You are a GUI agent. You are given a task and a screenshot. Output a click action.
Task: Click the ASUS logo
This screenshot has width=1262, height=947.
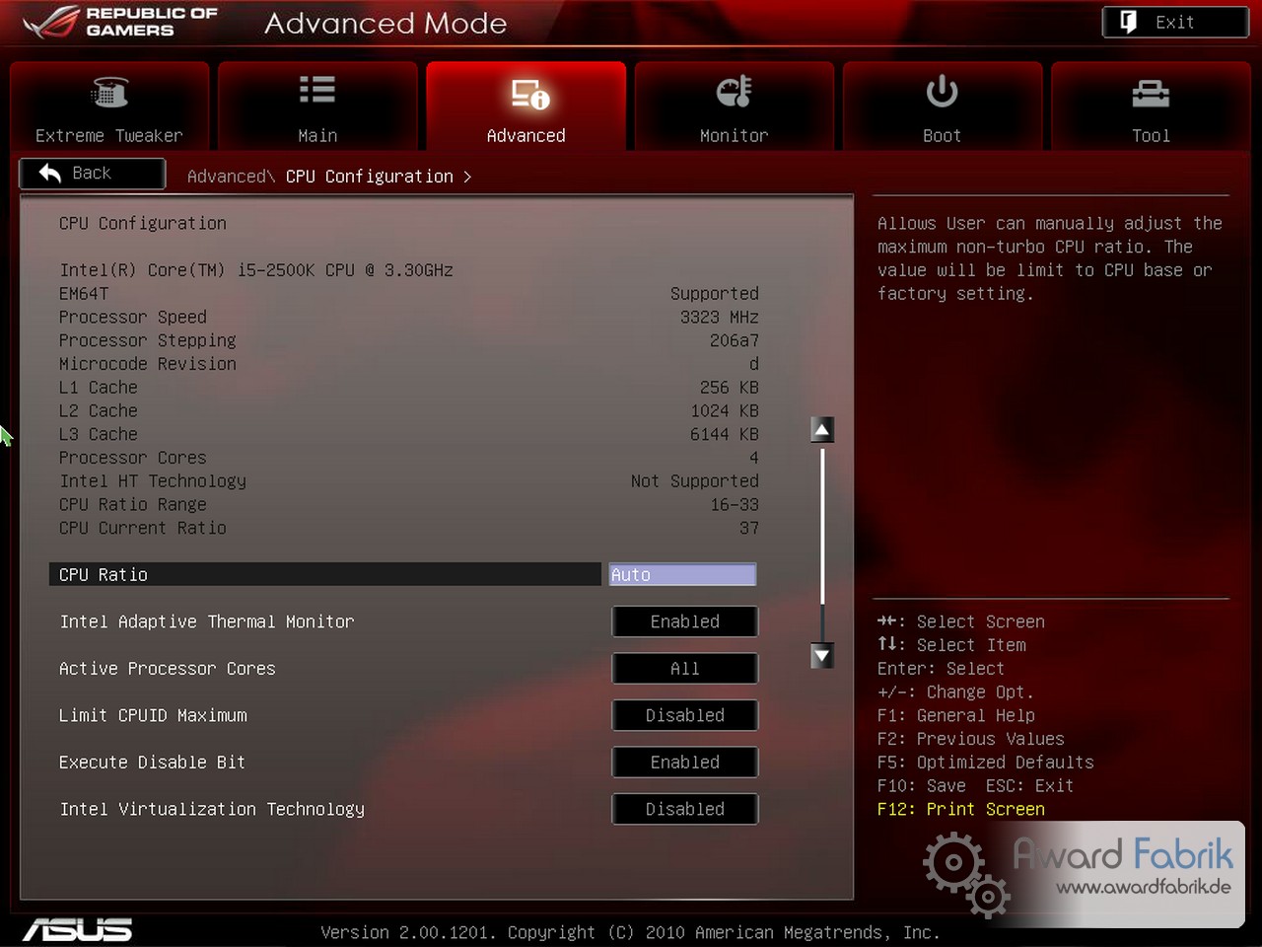click(77, 929)
